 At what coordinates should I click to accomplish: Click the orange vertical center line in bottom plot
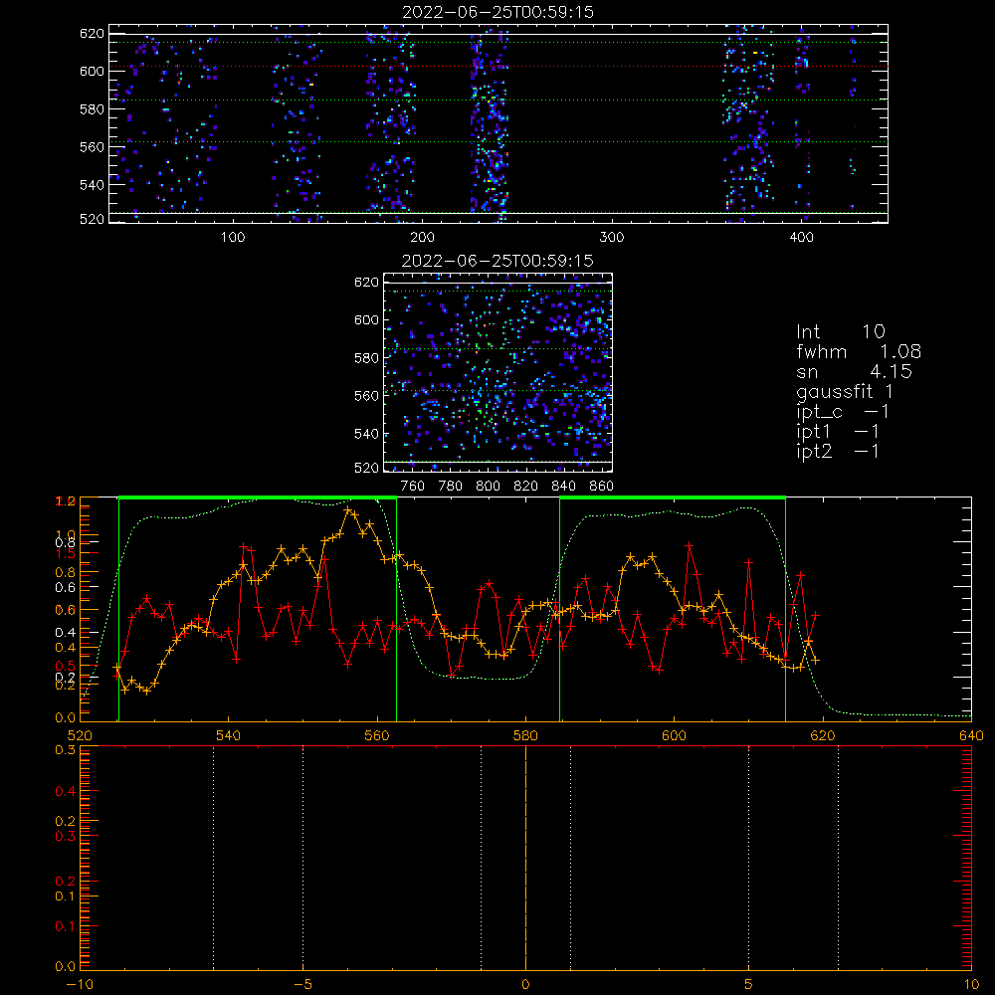(525, 857)
